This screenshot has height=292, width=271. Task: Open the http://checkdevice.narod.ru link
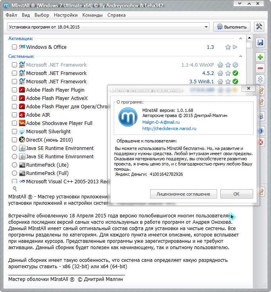pyautogui.click(x=169, y=129)
